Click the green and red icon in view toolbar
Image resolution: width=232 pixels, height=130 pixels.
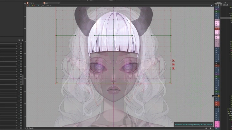click(x=34, y=5)
